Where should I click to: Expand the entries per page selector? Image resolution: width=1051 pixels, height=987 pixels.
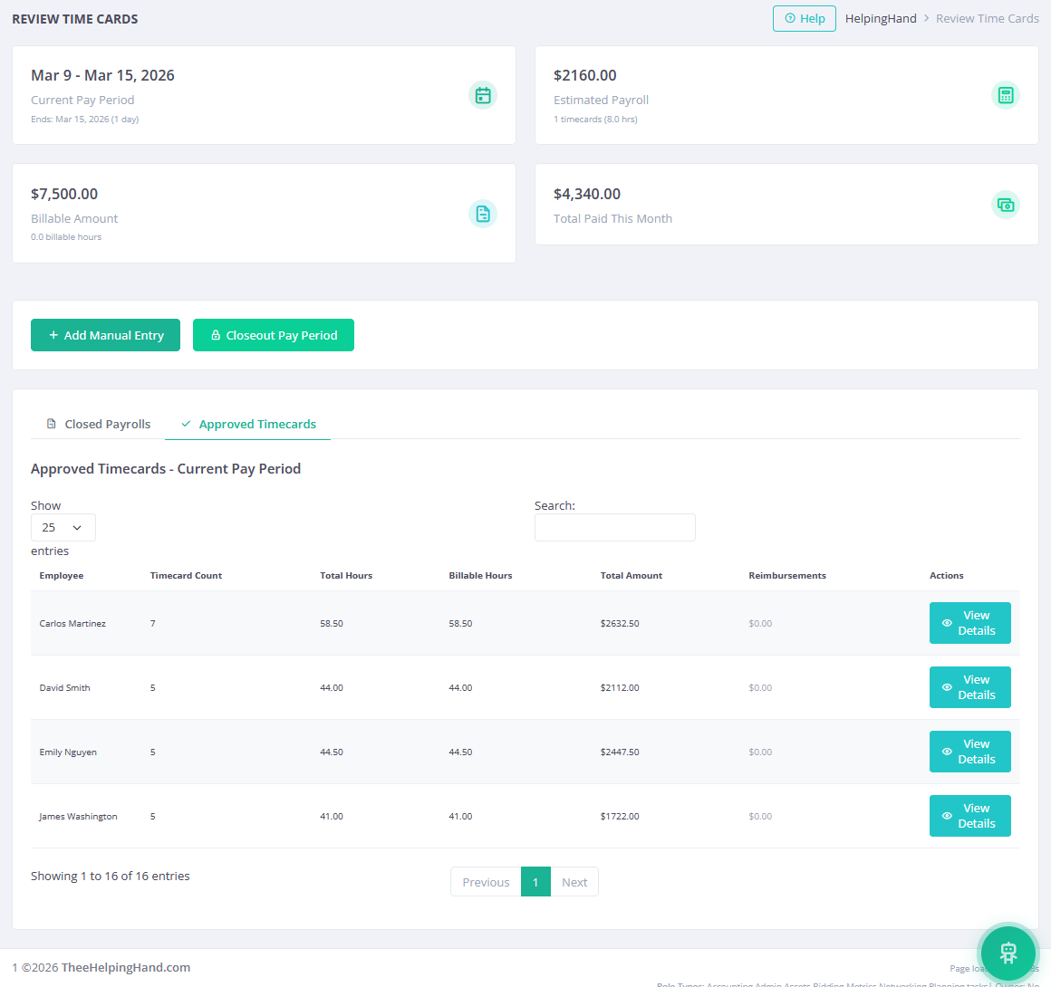63,527
